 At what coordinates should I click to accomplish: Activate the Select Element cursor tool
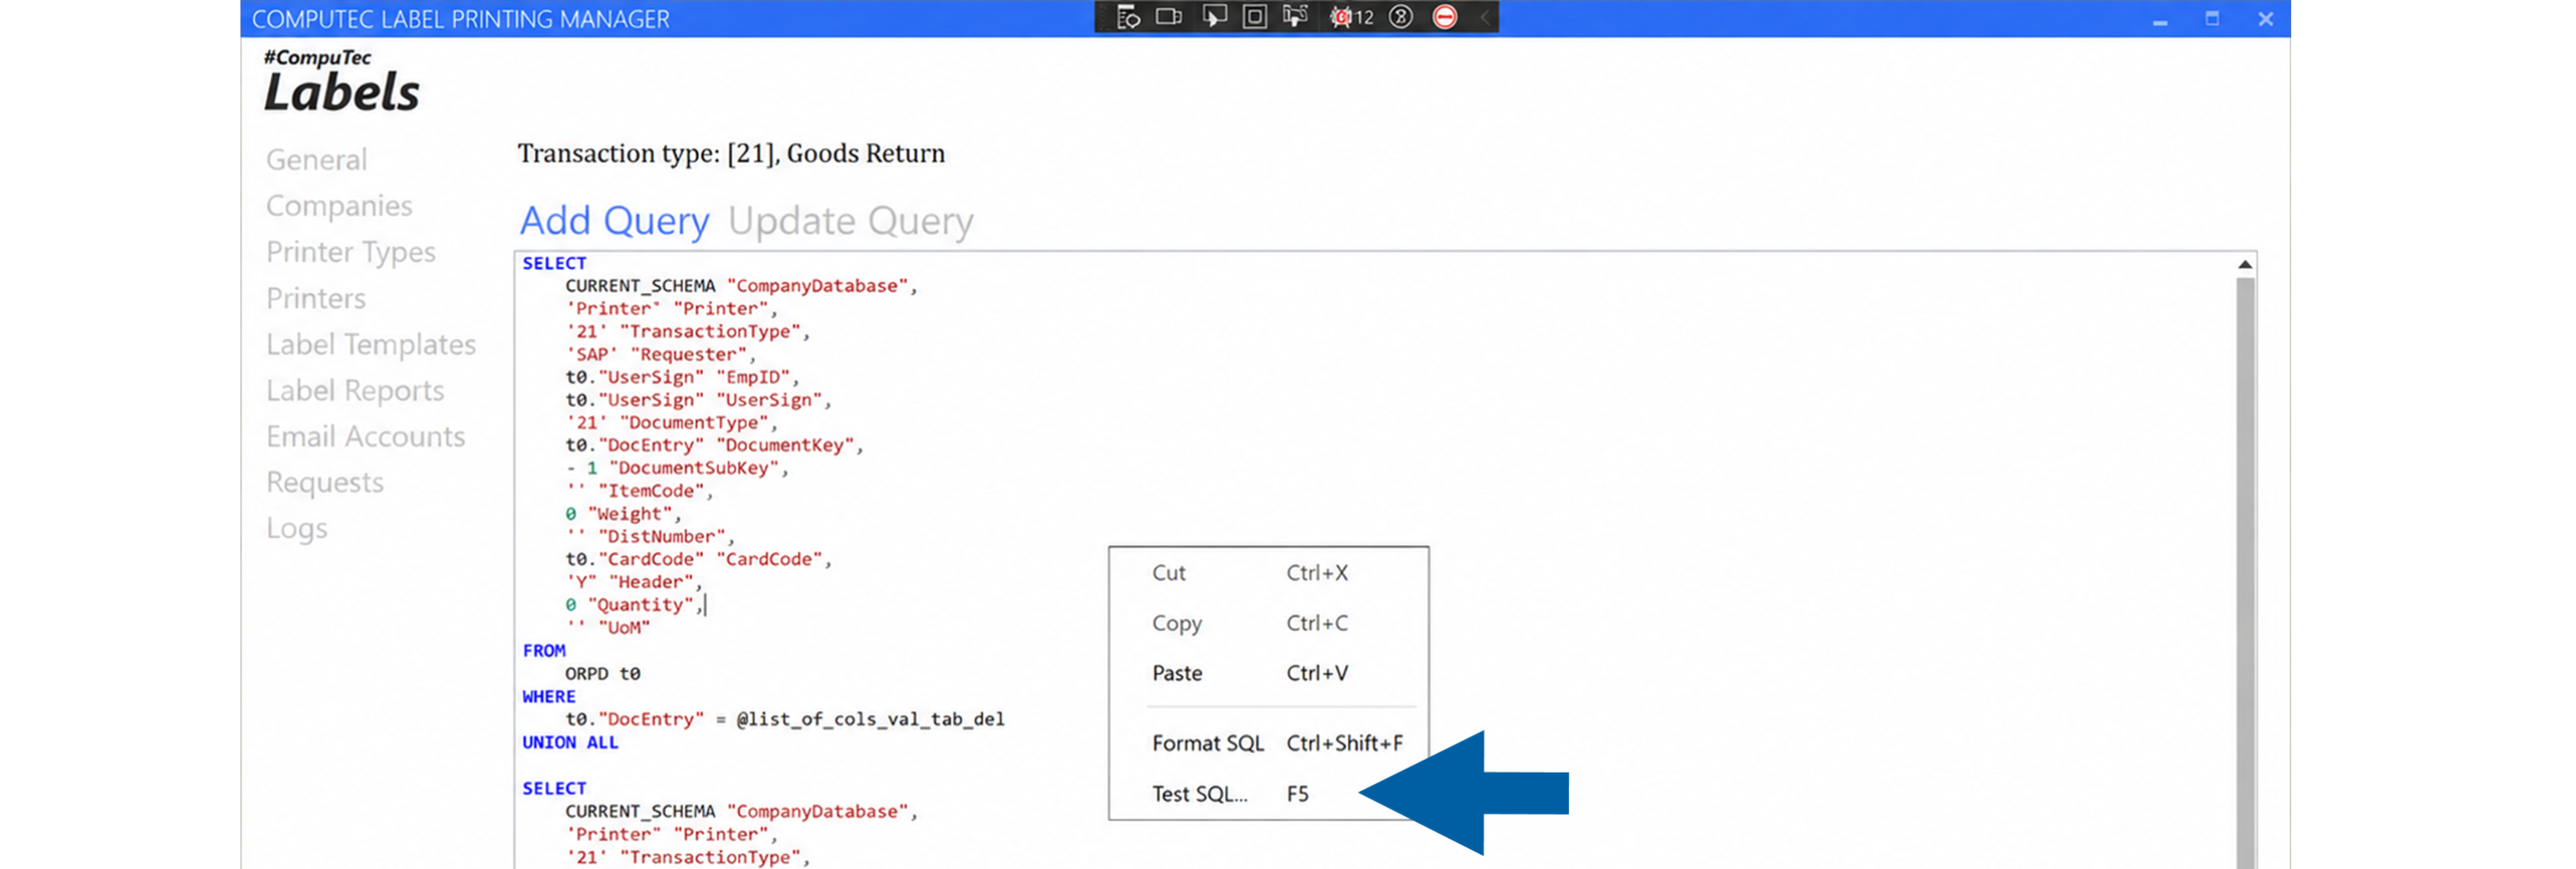(1214, 17)
